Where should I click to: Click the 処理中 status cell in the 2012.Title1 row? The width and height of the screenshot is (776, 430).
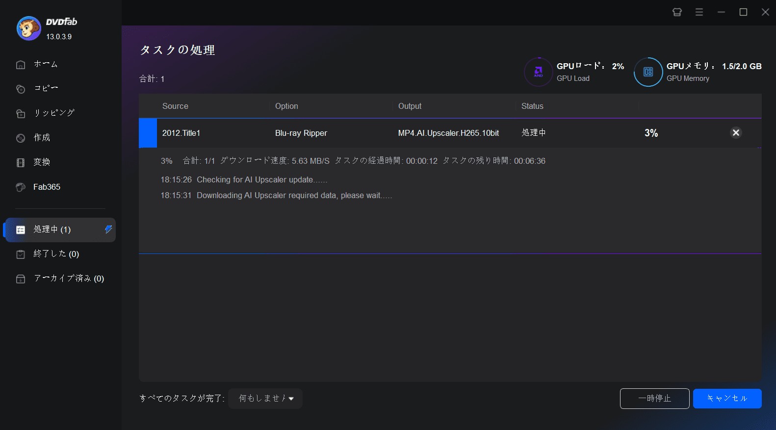pos(534,133)
